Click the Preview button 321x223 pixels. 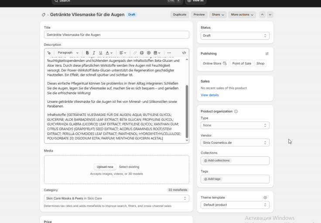point(199,15)
